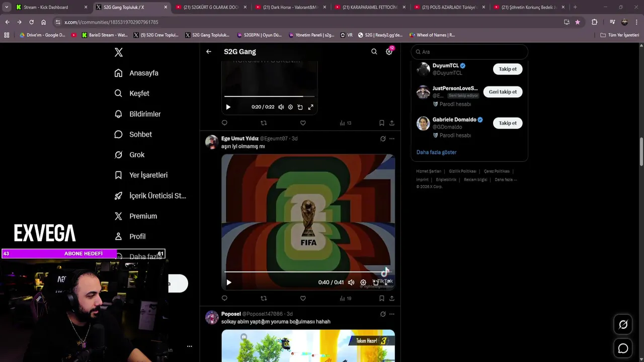Follow DuyumTCL with Takip et
Screen dimensions: 644x362
508,69
